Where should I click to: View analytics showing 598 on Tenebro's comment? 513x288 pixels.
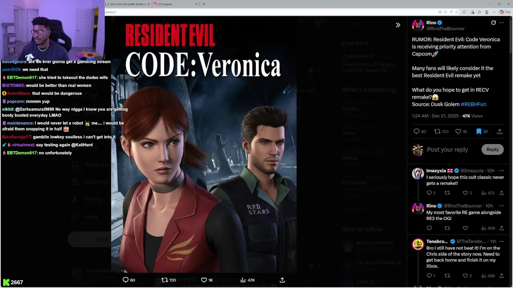(x=488, y=276)
